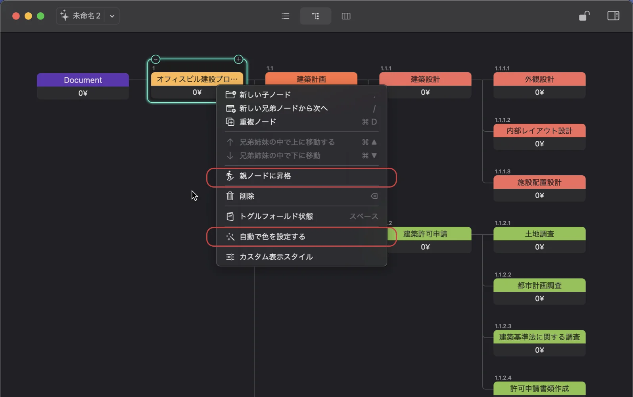Click the 土地調査 green node
Image resolution: width=633 pixels, height=397 pixels.
coord(539,234)
